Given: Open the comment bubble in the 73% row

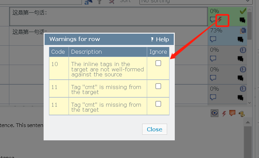Looking at the screenshot, I should tap(213, 39).
